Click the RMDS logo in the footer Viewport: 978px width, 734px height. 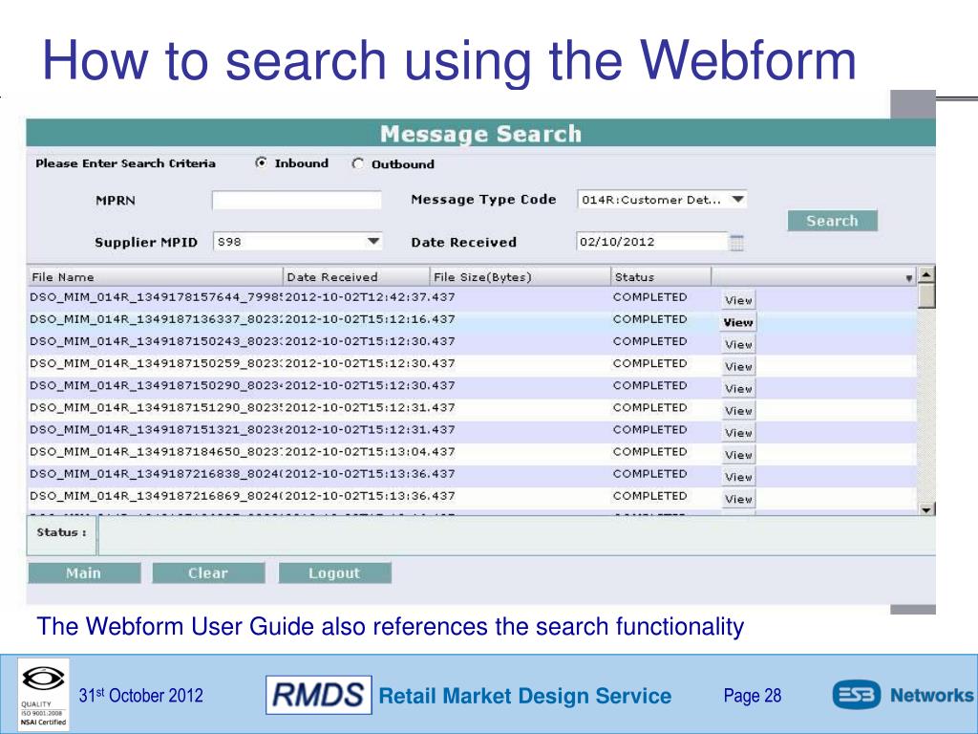tap(319, 695)
